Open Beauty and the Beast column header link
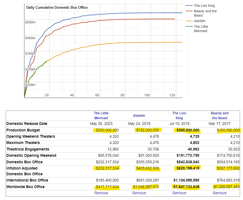The image size is (243, 200). pos(219,115)
